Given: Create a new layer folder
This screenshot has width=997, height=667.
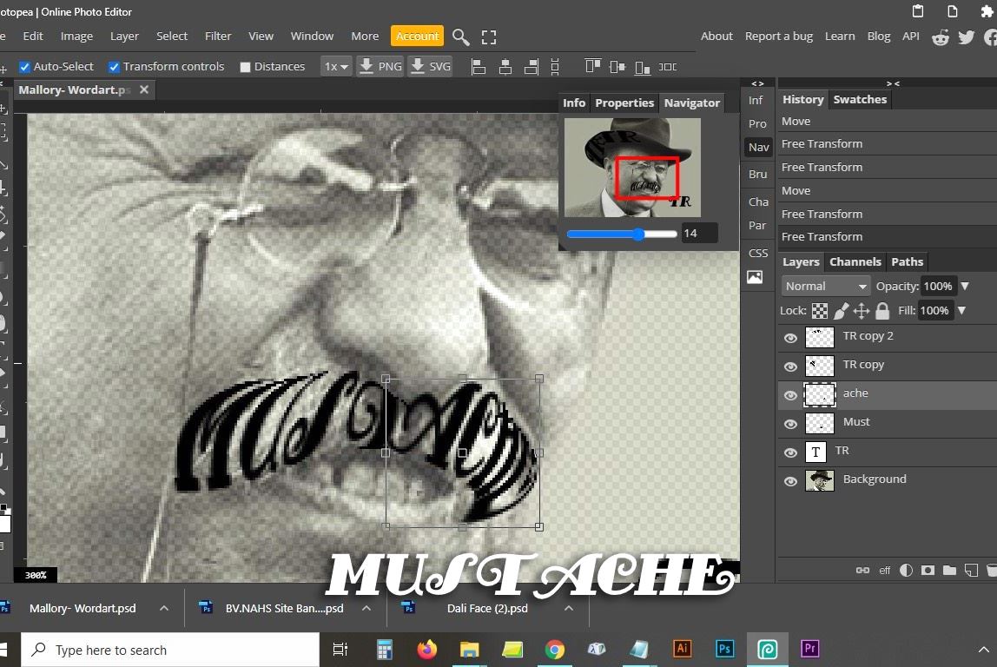Looking at the screenshot, I should click(949, 571).
